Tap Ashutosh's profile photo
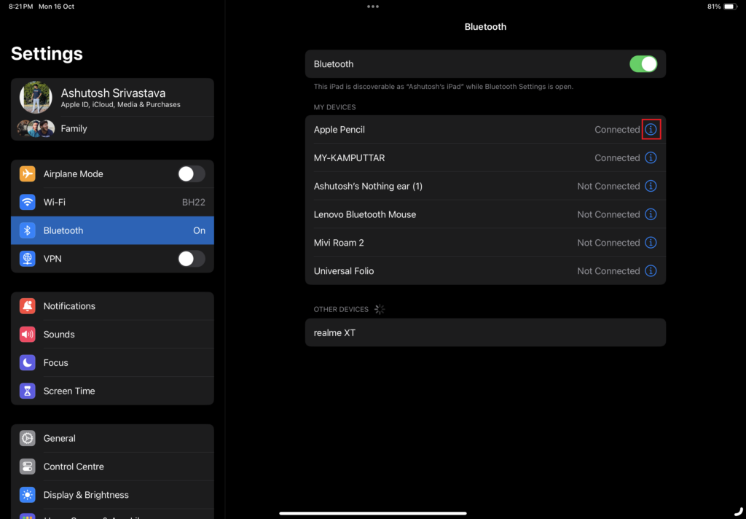The image size is (746, 519). pyautogui.click(x=36, y=97)
